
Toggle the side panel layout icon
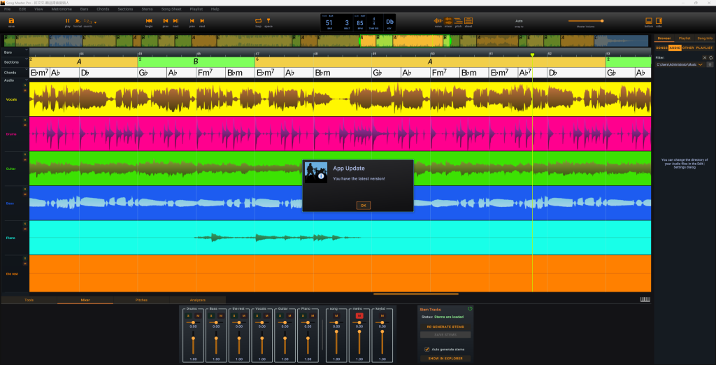coord(659,21)
